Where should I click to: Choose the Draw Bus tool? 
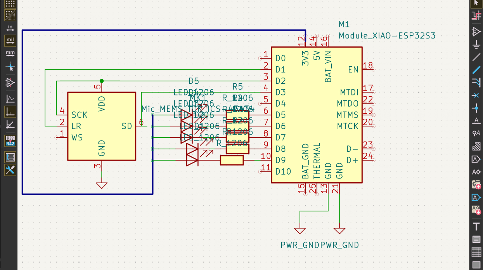476,70
